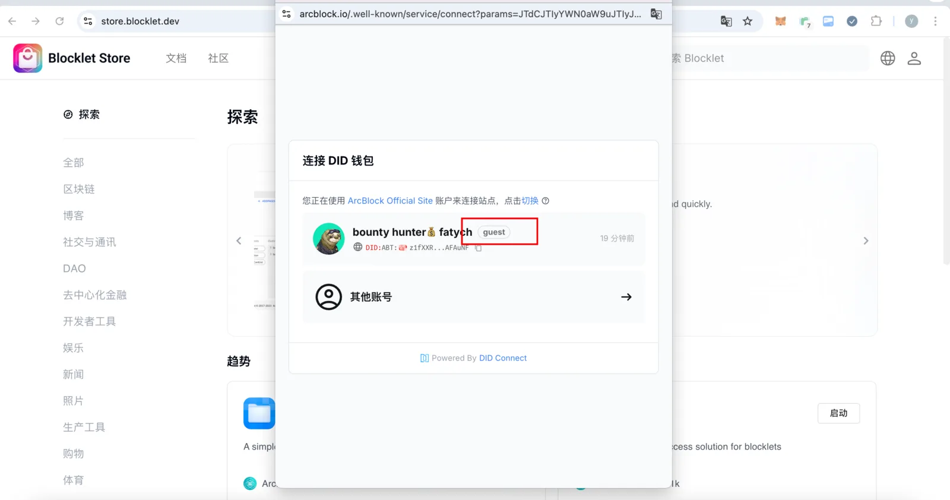Select the 体育 category

pos(74,480)
